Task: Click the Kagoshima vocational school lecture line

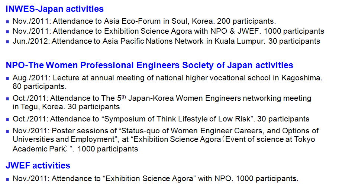Action: click(167, 78)
